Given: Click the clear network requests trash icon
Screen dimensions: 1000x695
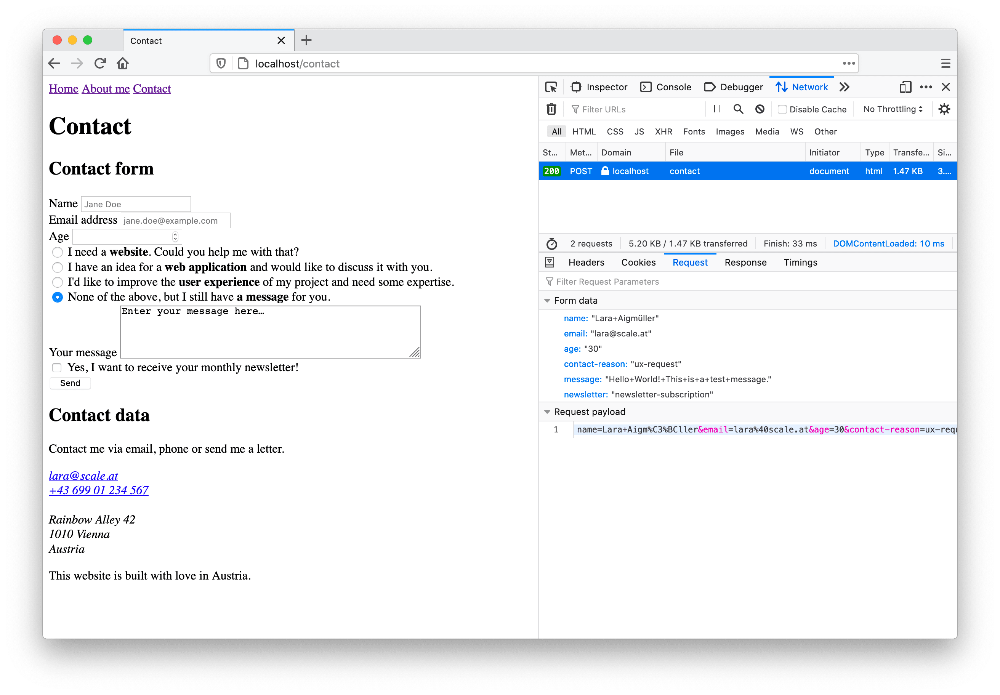Looking at the screenshot, I should coord(552,109).
